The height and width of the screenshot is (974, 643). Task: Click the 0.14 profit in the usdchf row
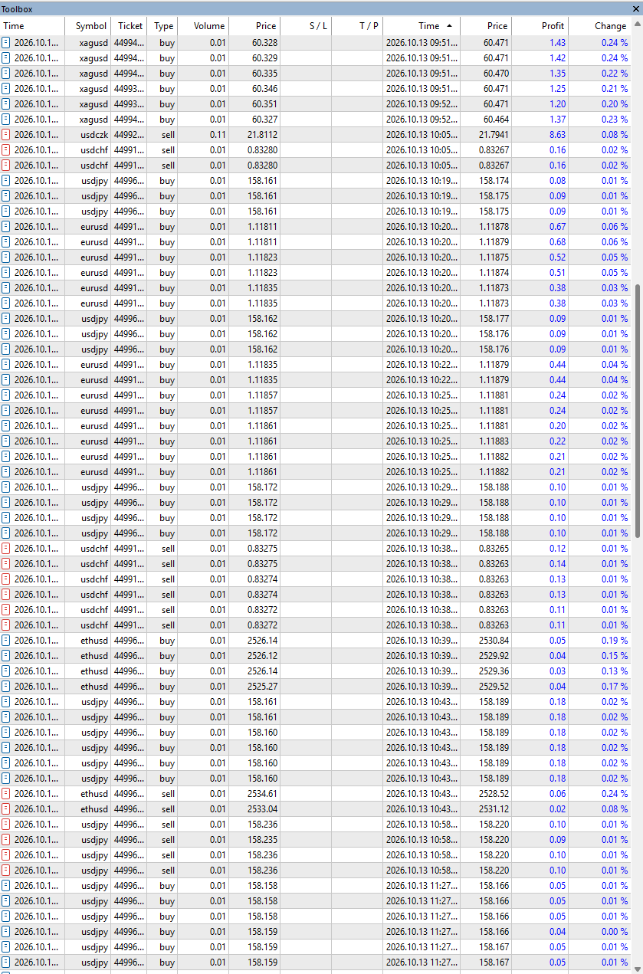tap(557, 564)
